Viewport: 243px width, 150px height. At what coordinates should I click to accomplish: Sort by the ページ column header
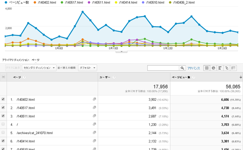point(17,77)
